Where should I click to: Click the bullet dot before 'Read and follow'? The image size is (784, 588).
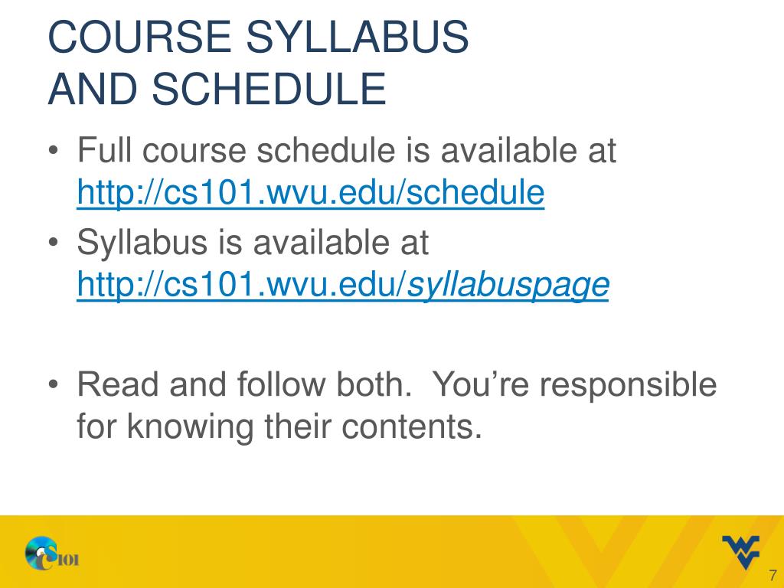(x=54, y=384)
